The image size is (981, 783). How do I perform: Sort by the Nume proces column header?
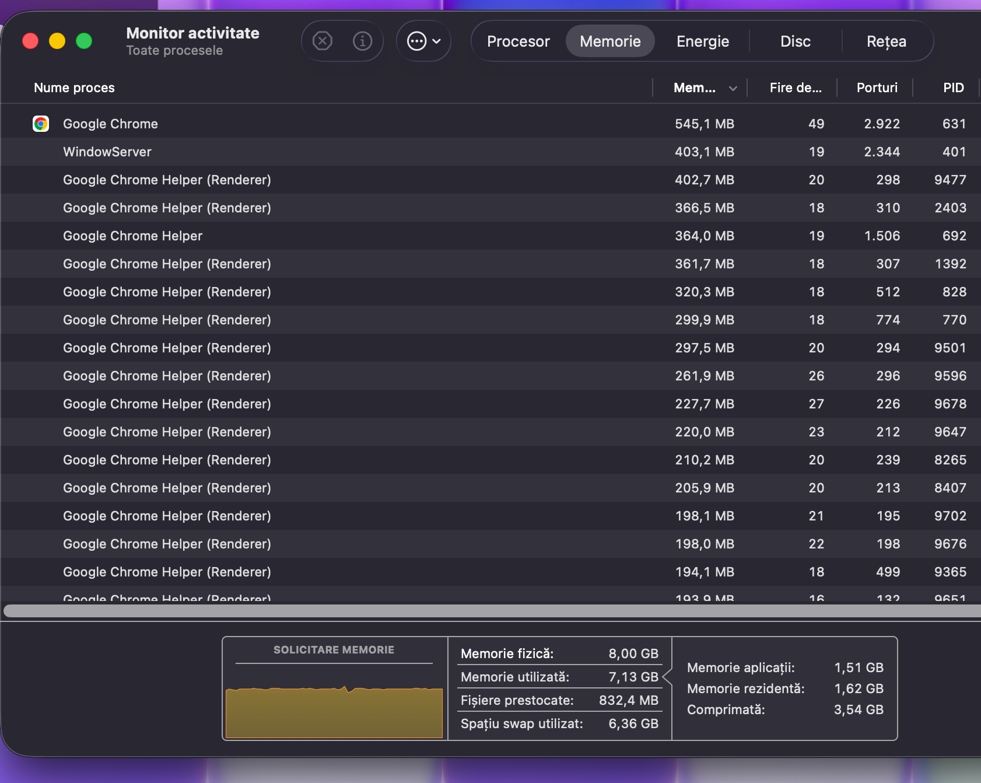coord(74,88)
